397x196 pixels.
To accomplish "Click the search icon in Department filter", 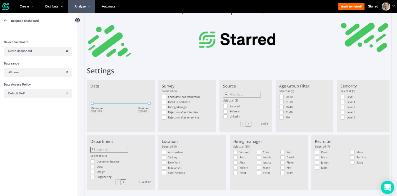I will click(x=94, y=150).
